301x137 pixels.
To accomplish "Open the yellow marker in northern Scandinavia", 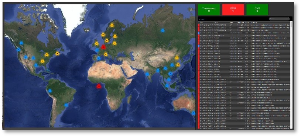I will [112, 25].
